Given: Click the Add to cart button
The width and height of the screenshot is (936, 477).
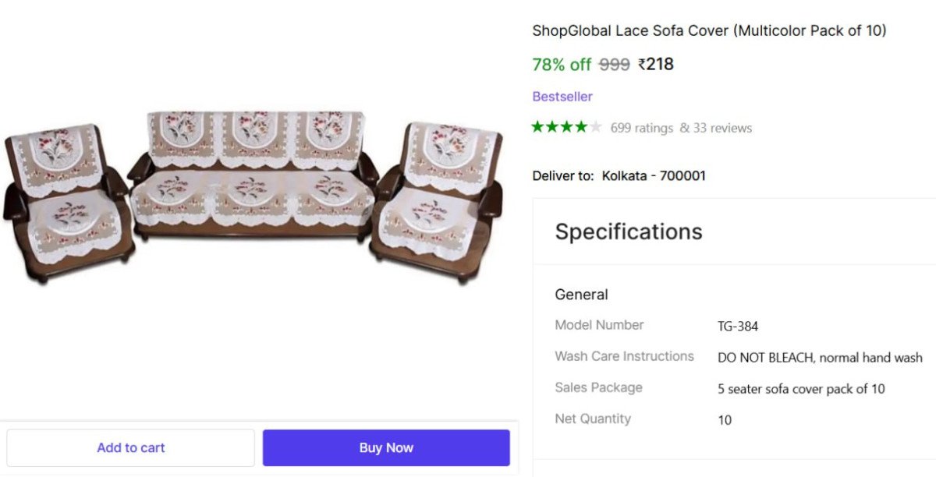Looking at the screenshot, I should pyautogui.click(x=130, y=447).
